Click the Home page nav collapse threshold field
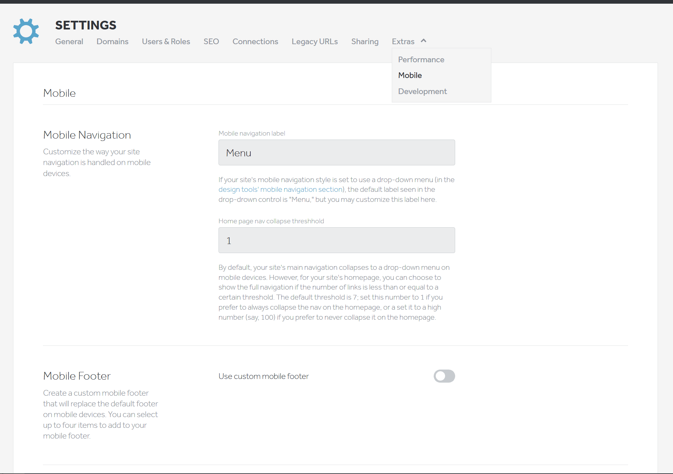The width and height of the screenshot is (673, 474). click(337, 240)
